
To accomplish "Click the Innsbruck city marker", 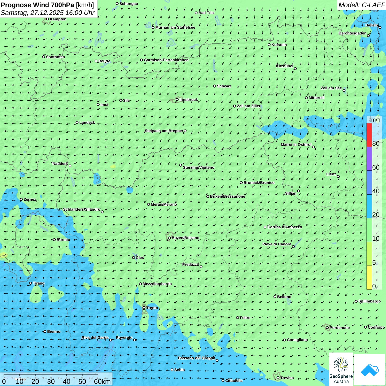I will 177,100.
